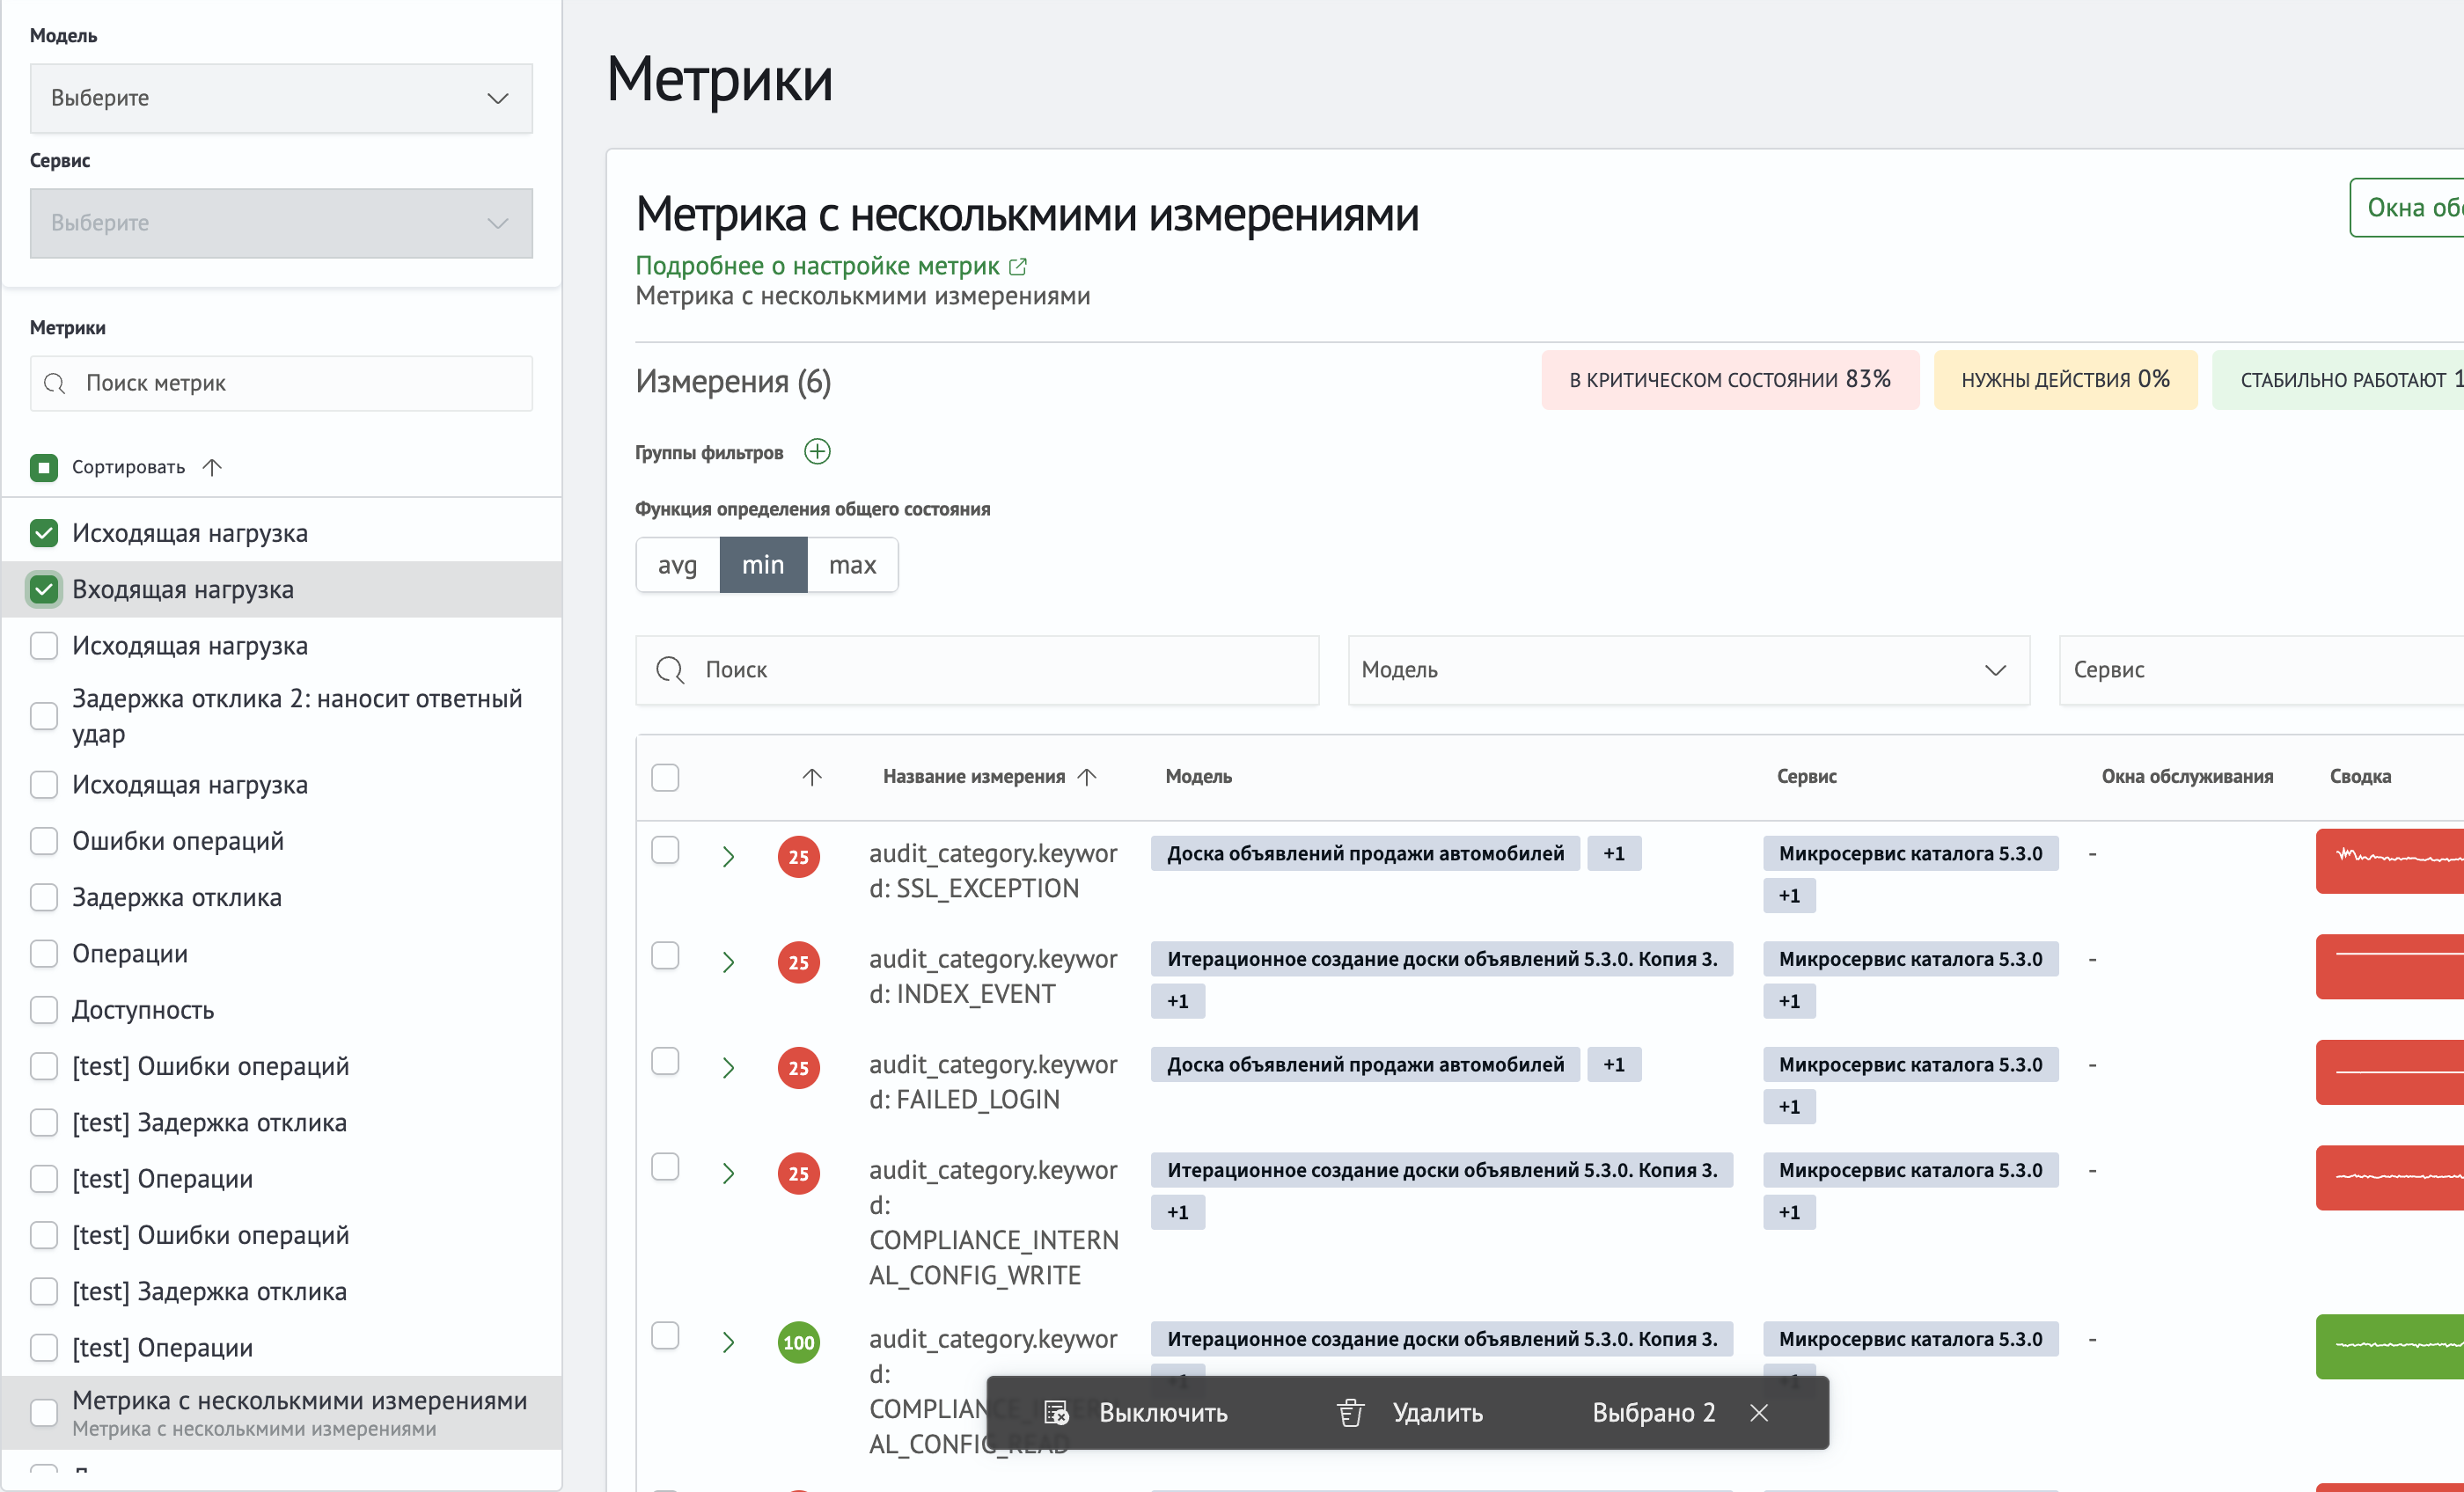
Task: Check the Задержка отклика metric (without test prefix)
Action: pyautogui.click(x=44, y=898)
